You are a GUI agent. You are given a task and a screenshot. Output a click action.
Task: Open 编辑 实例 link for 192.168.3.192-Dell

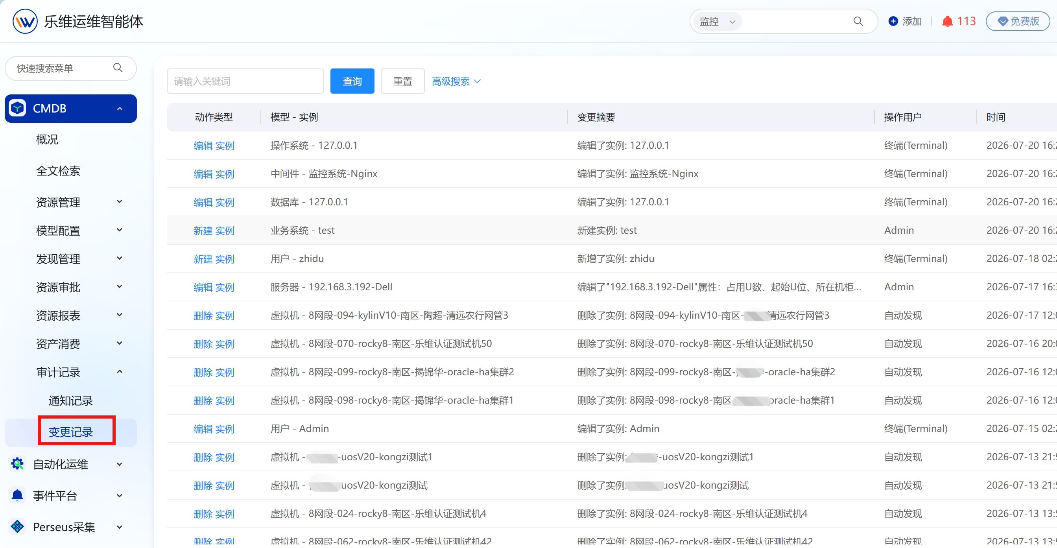coord(214,287)
